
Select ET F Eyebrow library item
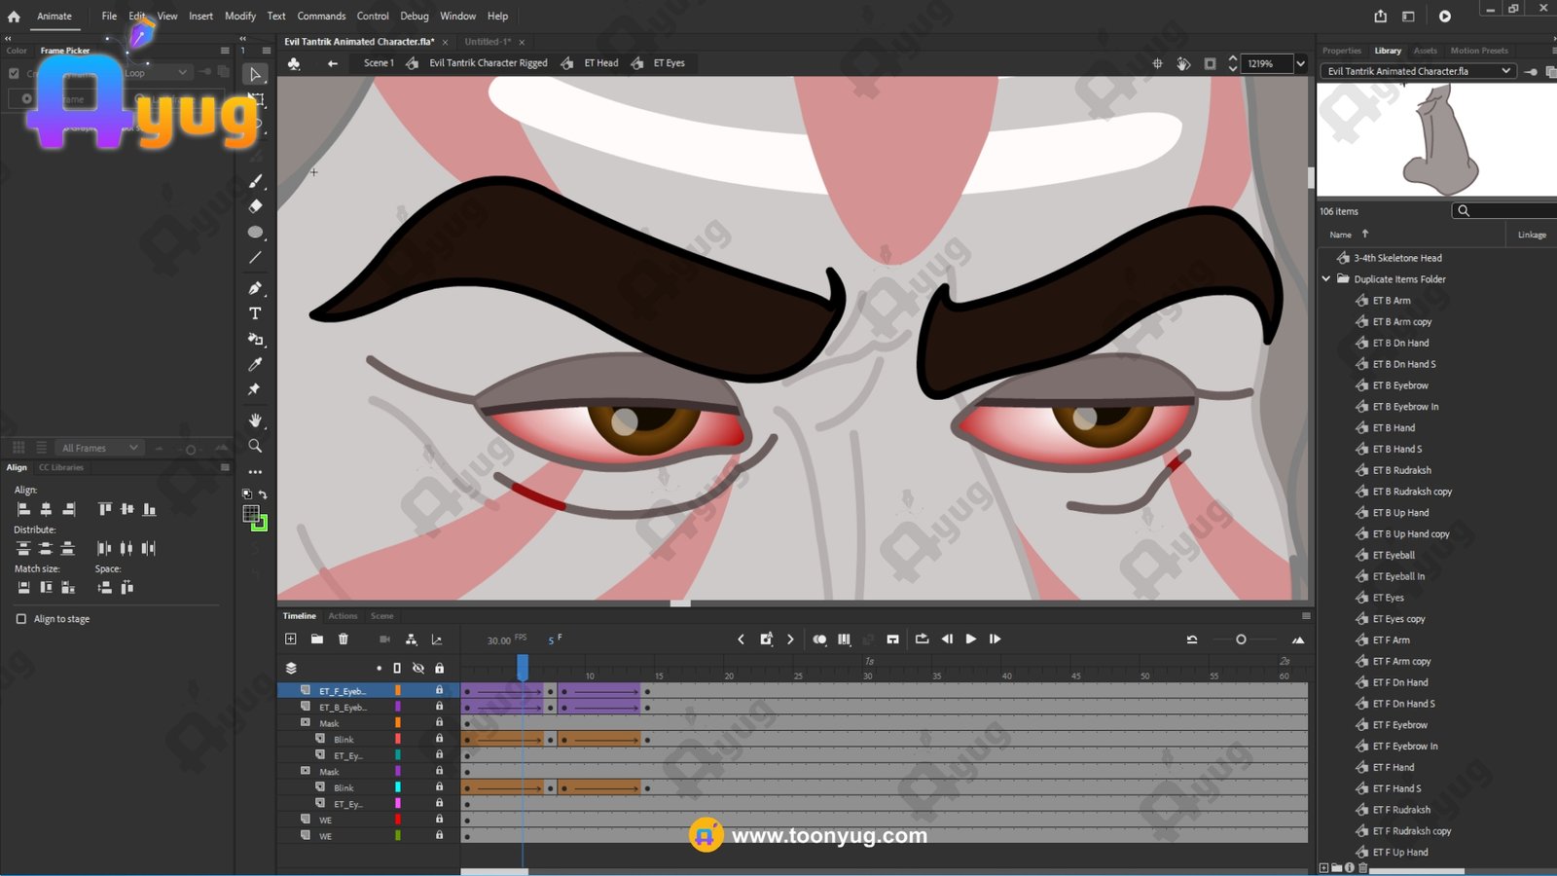(x=1399, y=725)
